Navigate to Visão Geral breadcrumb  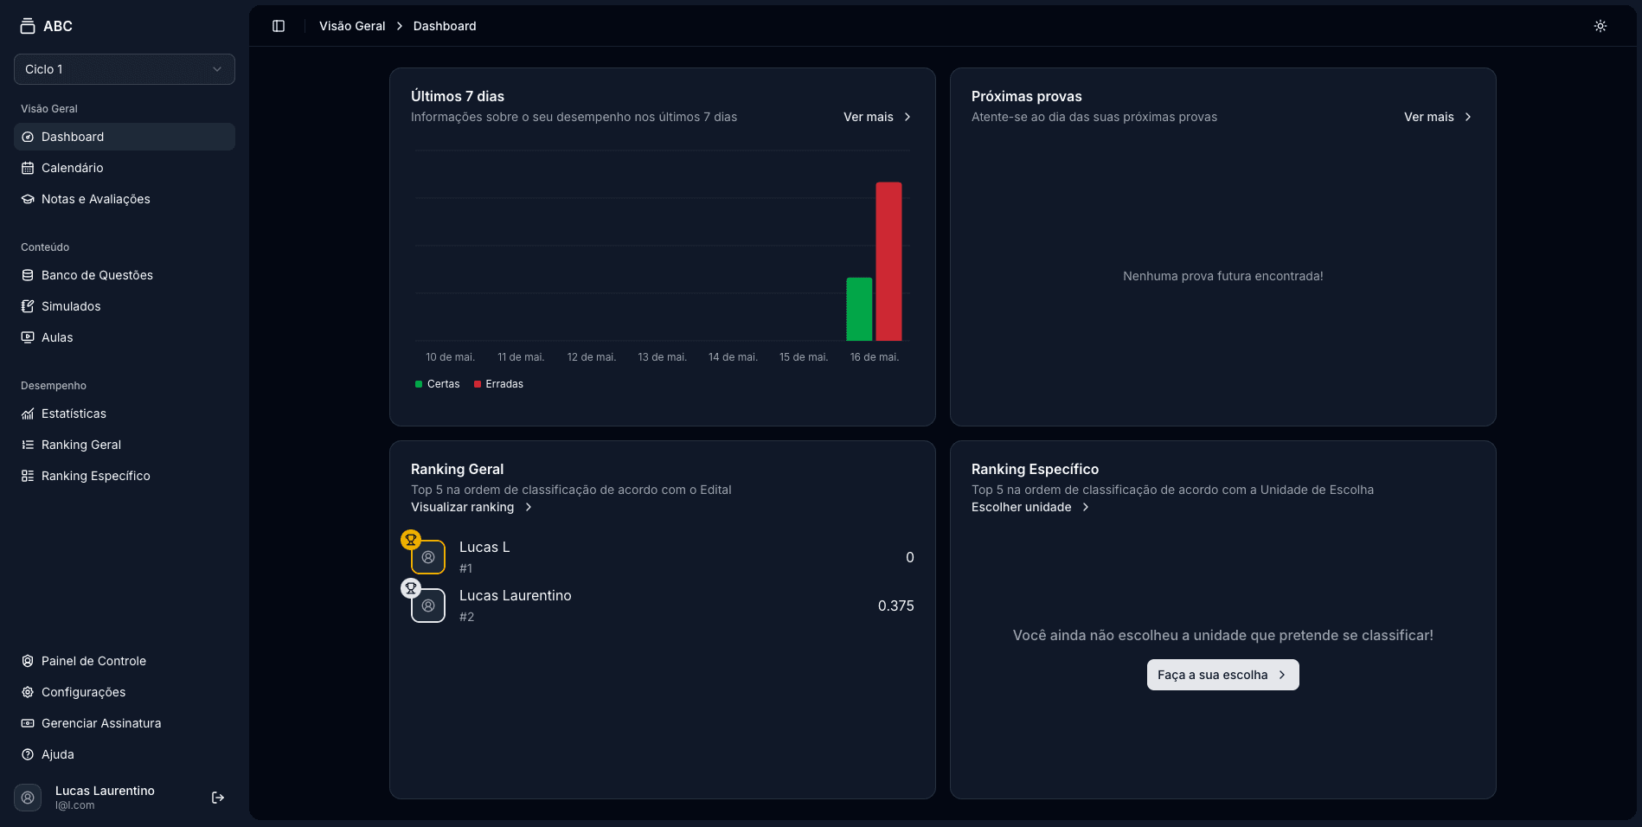pyautogui.click(x=352, y=25)
